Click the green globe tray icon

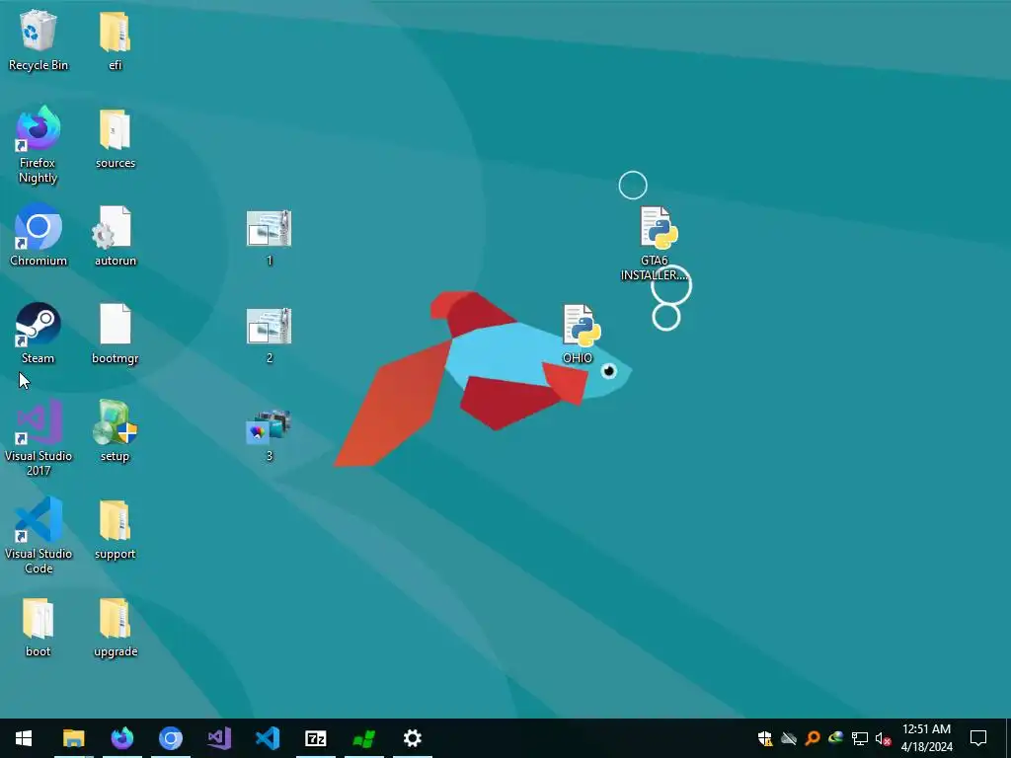coord(835,738)
